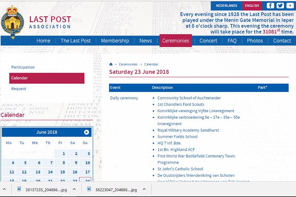296x197 pixels.
Task: Select June 9 in the calendar
Action: pyautogui.click(x=73, y=163)
